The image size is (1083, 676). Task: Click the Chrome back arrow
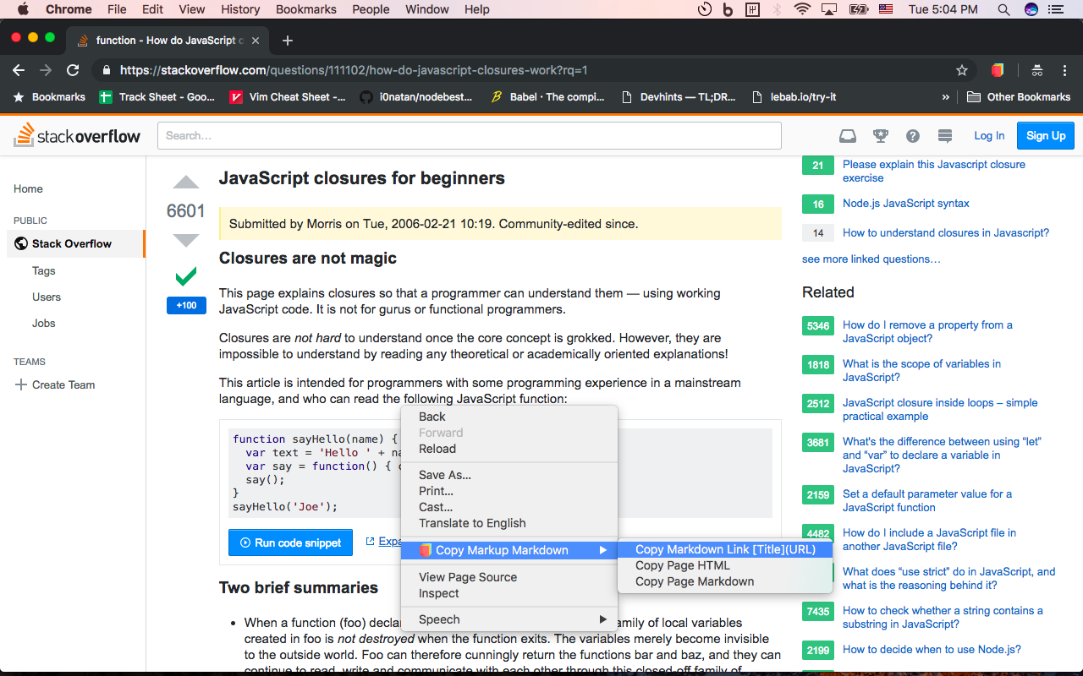(x=19, y=71)
